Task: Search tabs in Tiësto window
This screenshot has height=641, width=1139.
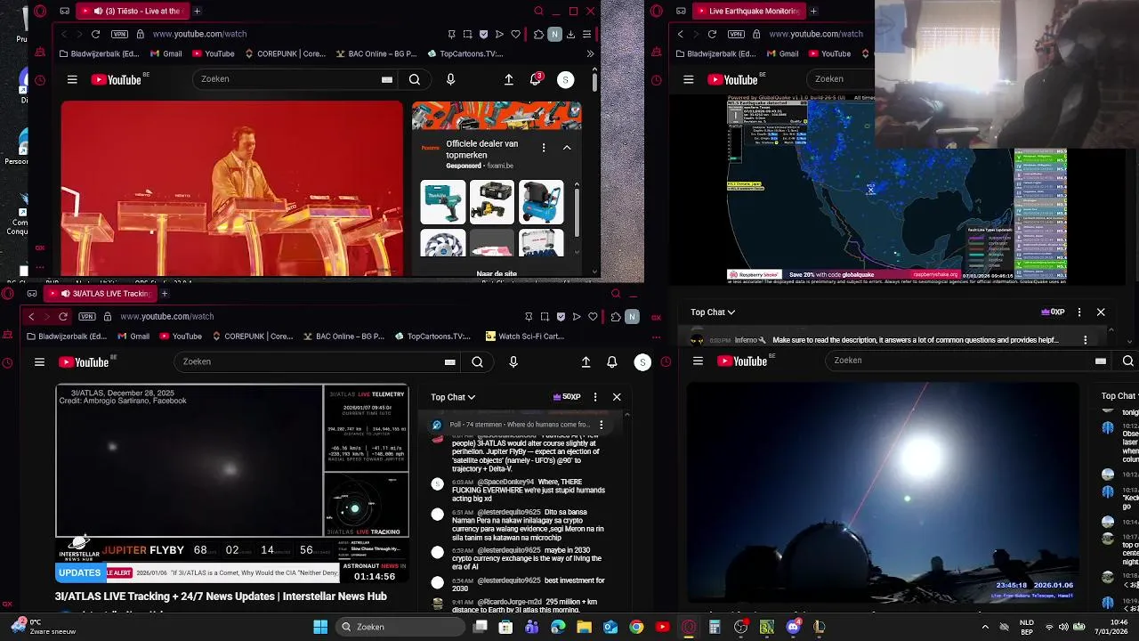Action: click(x=538, y=11)
